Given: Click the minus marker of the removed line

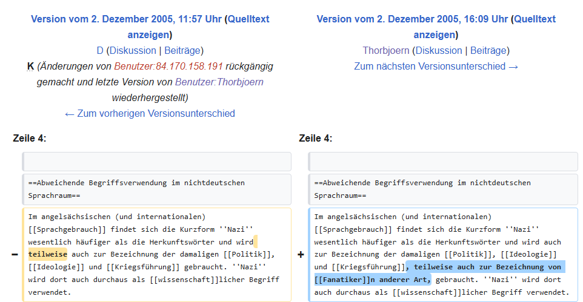Looking at the screenshot, I should tap(15, 255).
